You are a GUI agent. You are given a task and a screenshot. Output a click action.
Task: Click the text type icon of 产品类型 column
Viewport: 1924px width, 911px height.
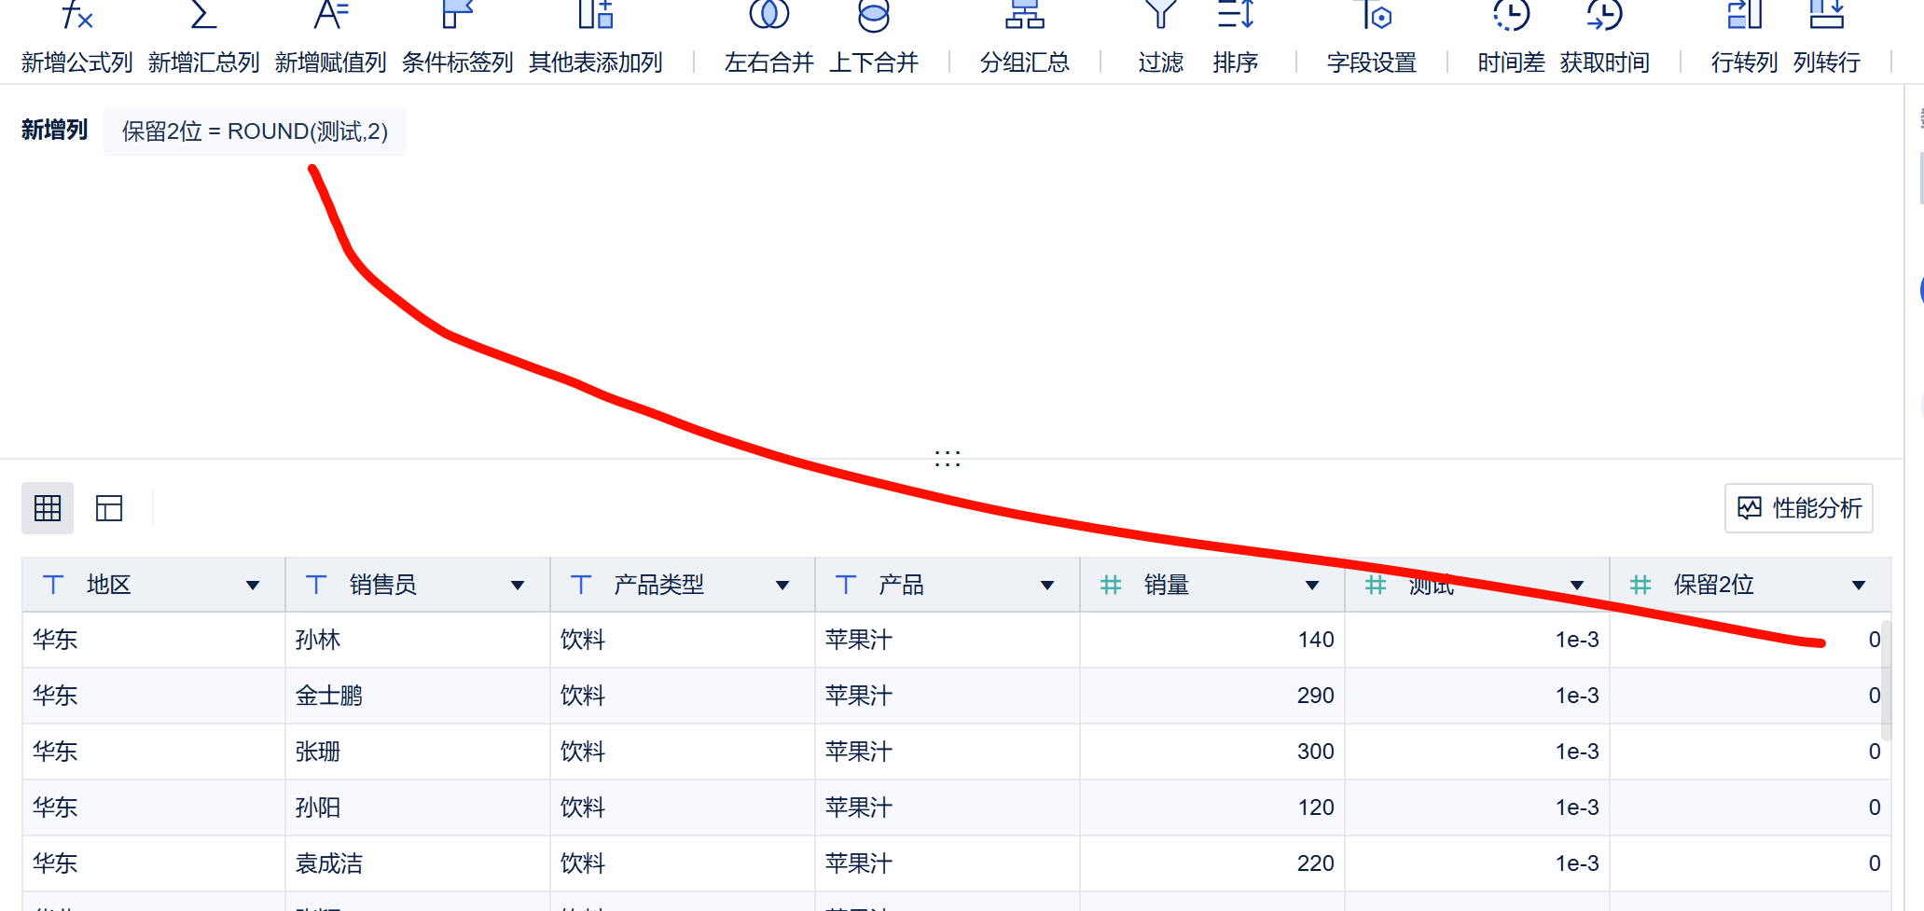581,585
